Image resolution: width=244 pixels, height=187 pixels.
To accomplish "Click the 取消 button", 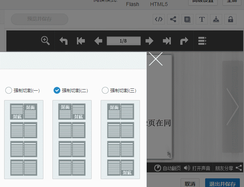I will pyautogui.click(x=190, y=184).
